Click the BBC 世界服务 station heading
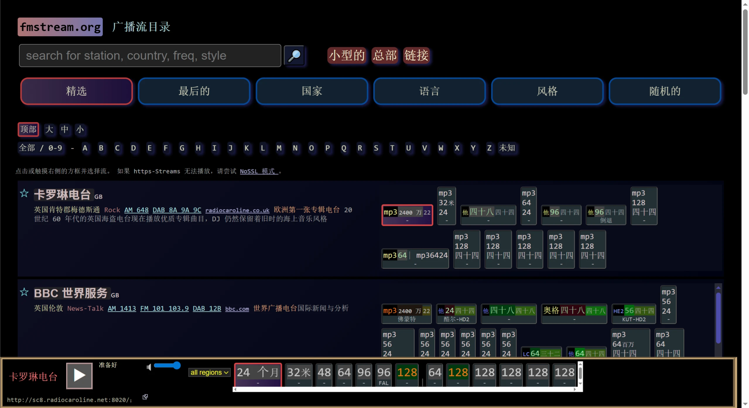 (71, 293)
